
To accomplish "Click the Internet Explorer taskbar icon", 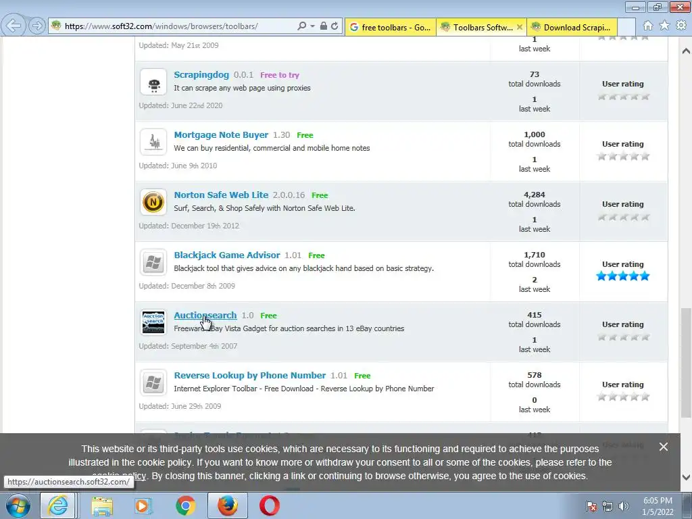I will tap(58, 505).
